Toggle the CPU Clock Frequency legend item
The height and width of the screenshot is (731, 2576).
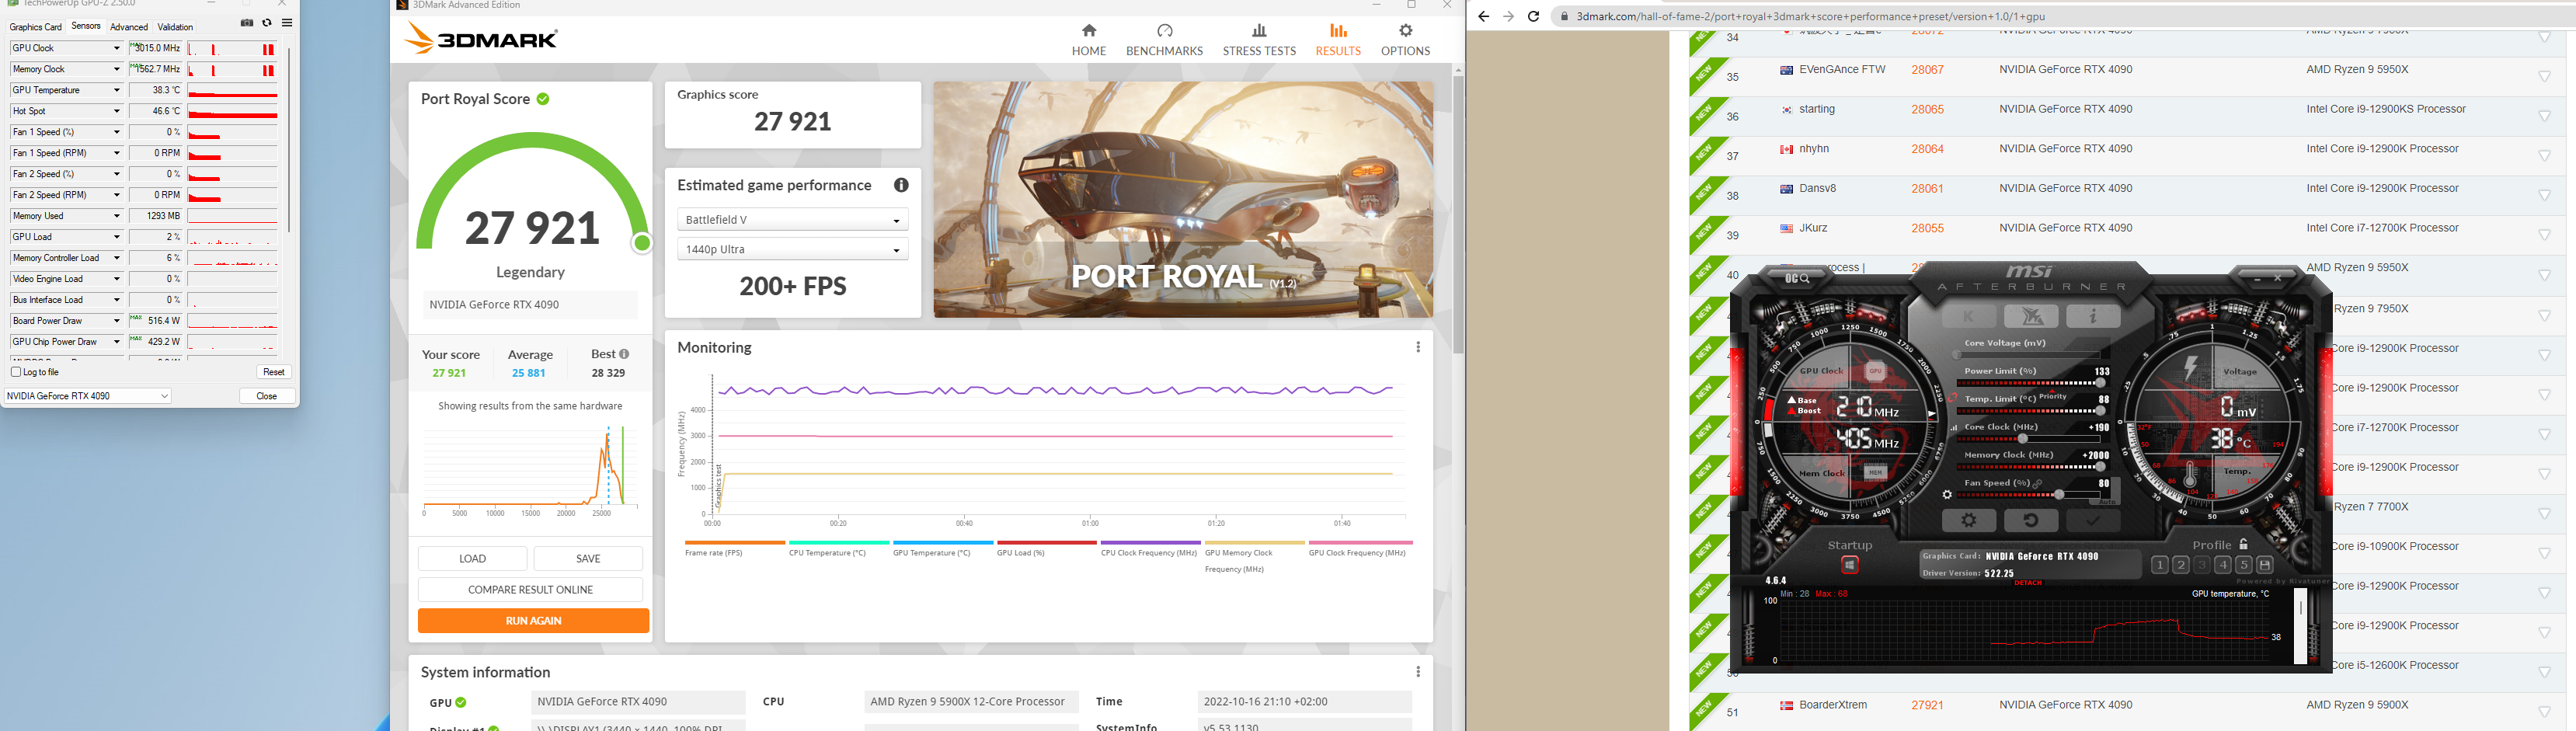click(1150, 549)
